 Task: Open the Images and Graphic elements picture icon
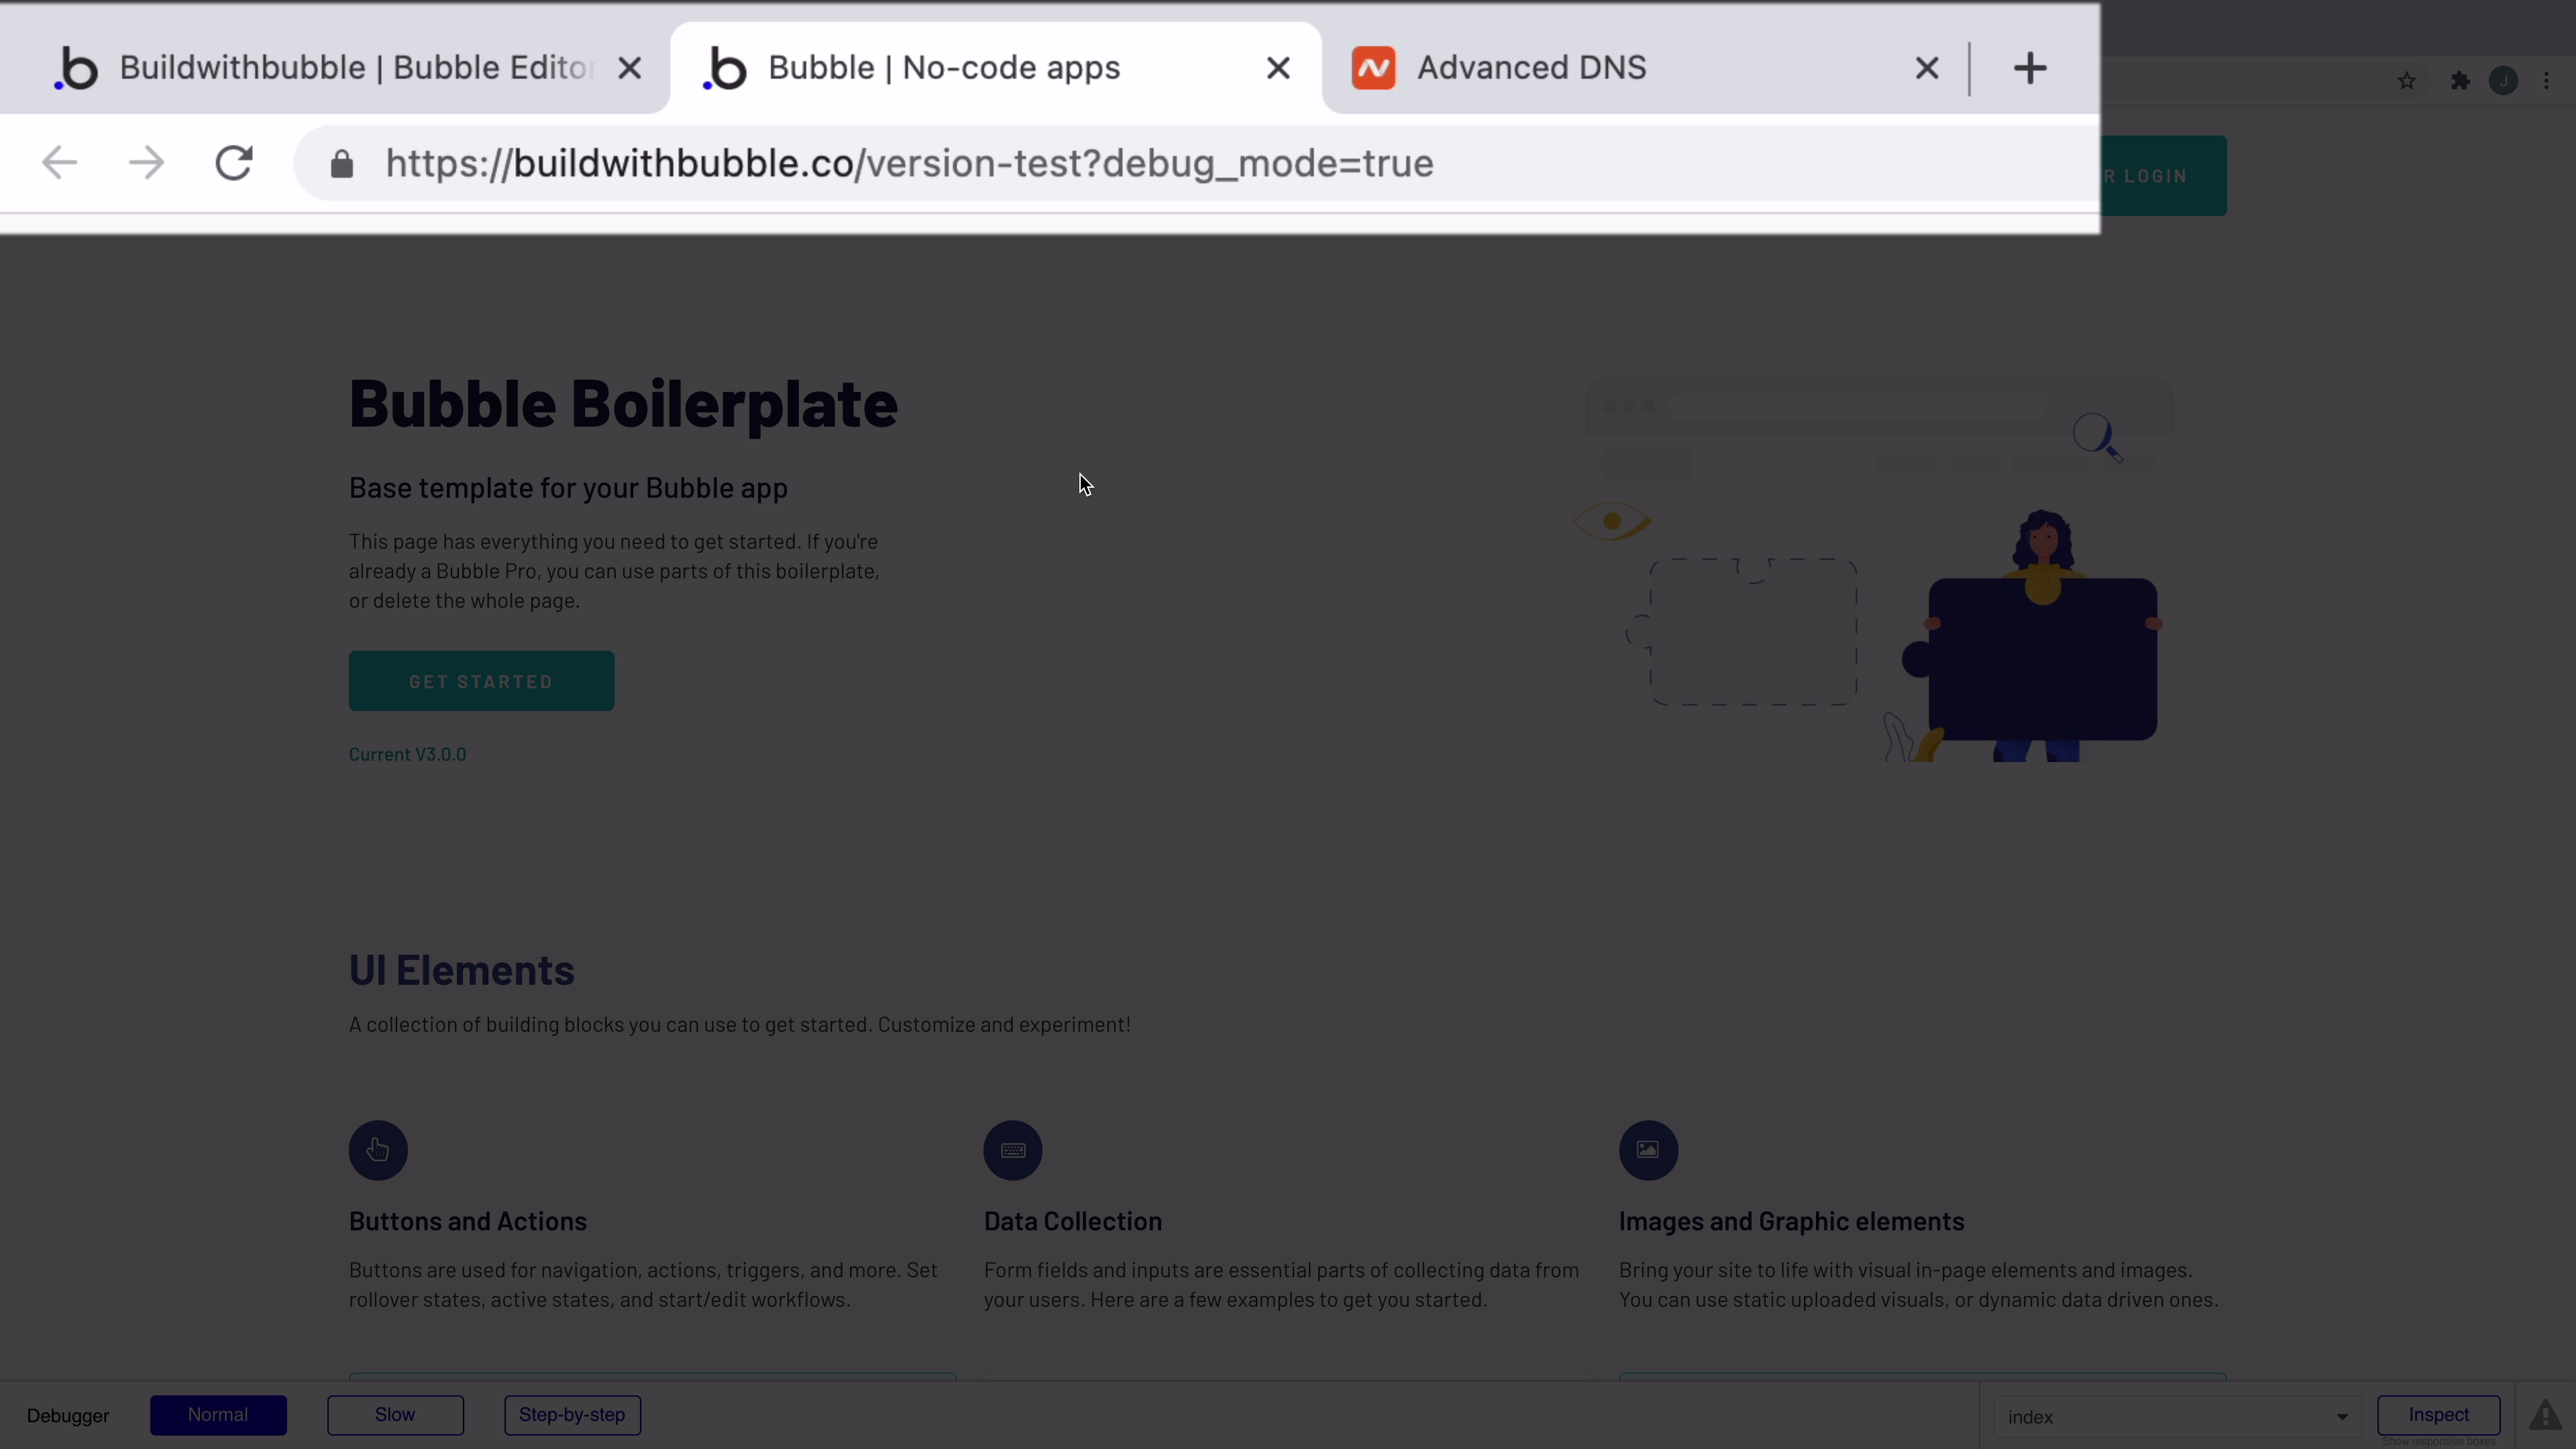pos(1647,1149)
